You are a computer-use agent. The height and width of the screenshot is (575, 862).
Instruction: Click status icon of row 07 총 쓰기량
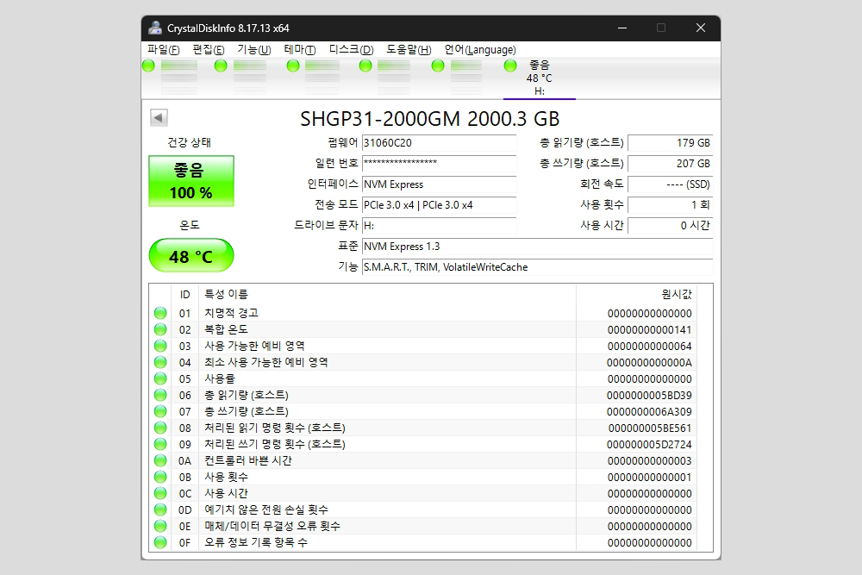[x=160, y=411]
